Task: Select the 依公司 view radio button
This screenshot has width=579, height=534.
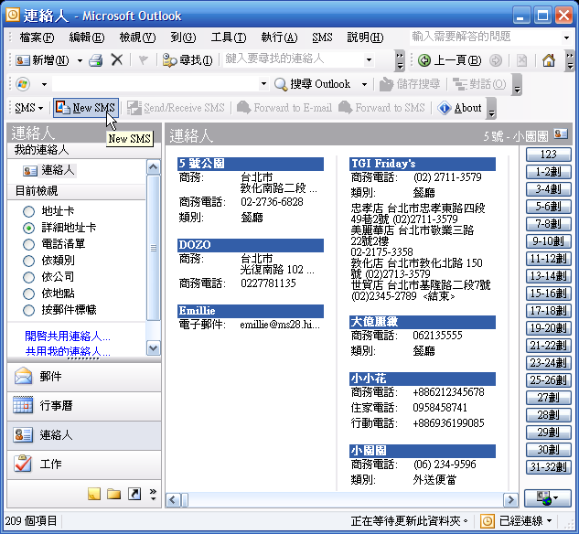Action: tap(28, 277)
